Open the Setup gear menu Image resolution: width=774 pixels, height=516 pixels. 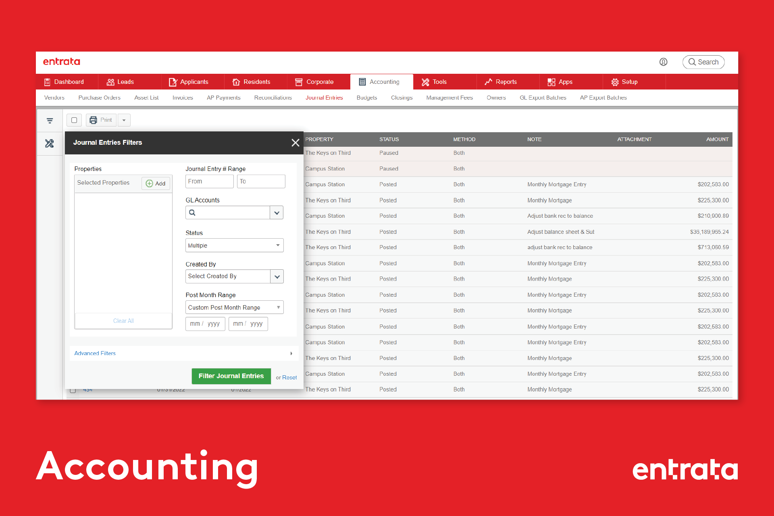624,82
